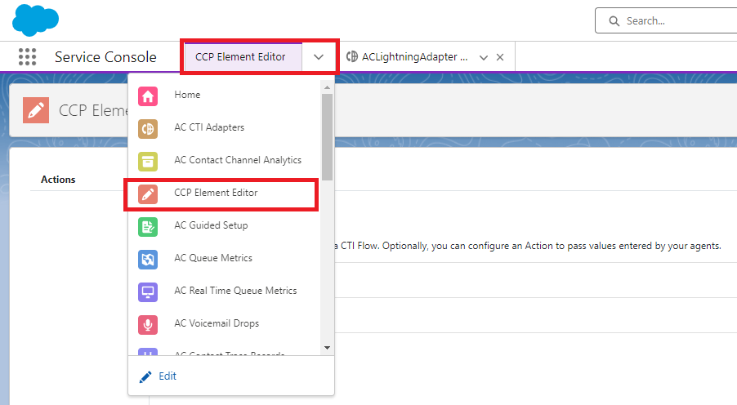Viewport: 737px width, 405px height.
Task: Open the ACLightningAdapter tab dropdown chevron
Action: pos(483,57)
